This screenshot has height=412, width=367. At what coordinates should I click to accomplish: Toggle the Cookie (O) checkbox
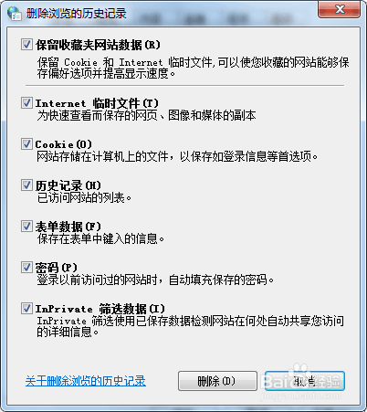pyautogui.click(x=26, y=143)
